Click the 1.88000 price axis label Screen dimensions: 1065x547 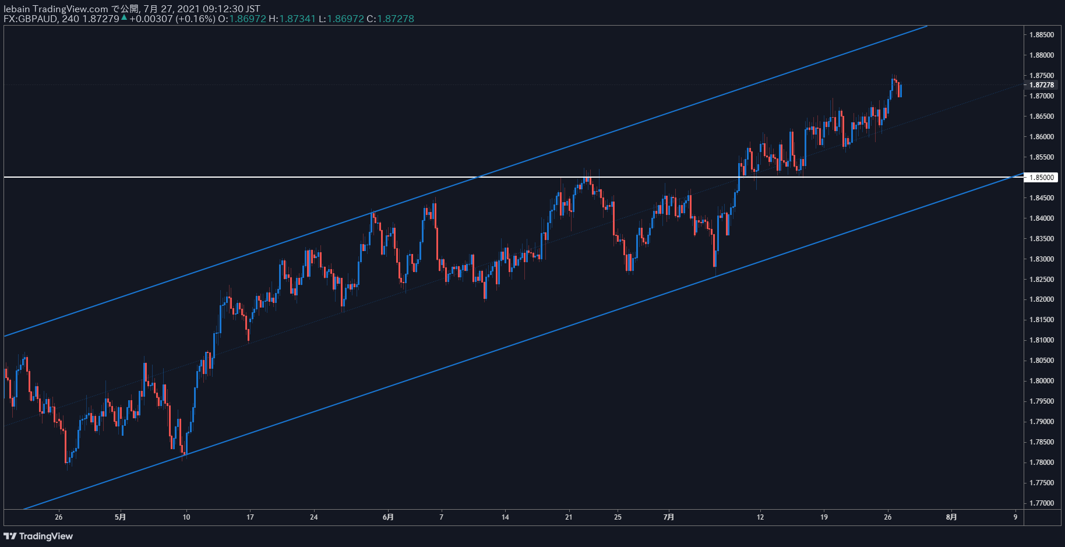pos(1041,55)
